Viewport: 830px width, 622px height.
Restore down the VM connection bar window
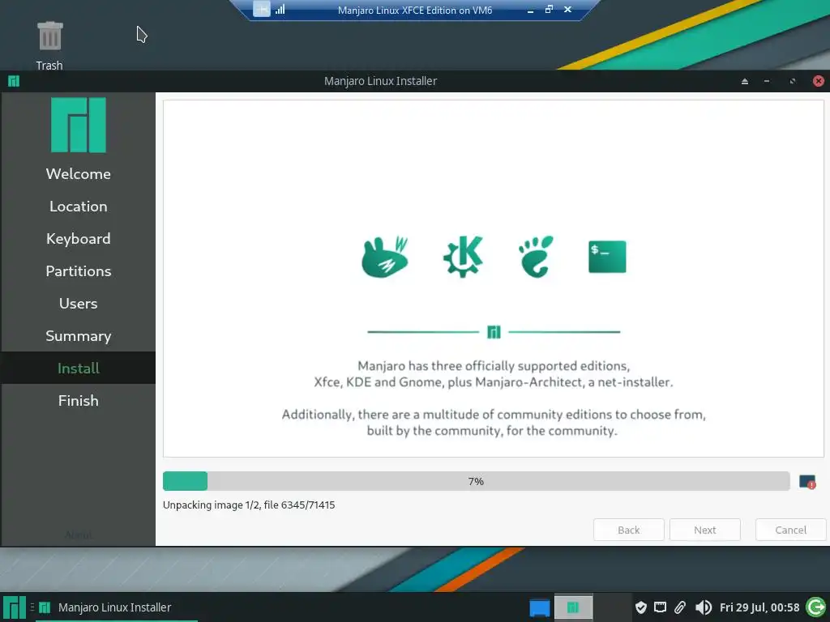549,9
